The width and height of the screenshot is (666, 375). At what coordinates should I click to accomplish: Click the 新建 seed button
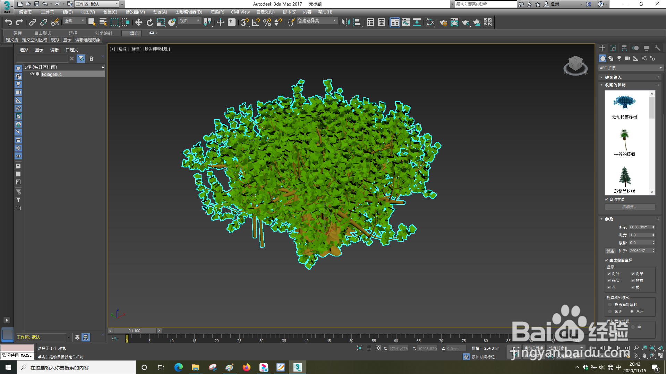tap(610, 251)
